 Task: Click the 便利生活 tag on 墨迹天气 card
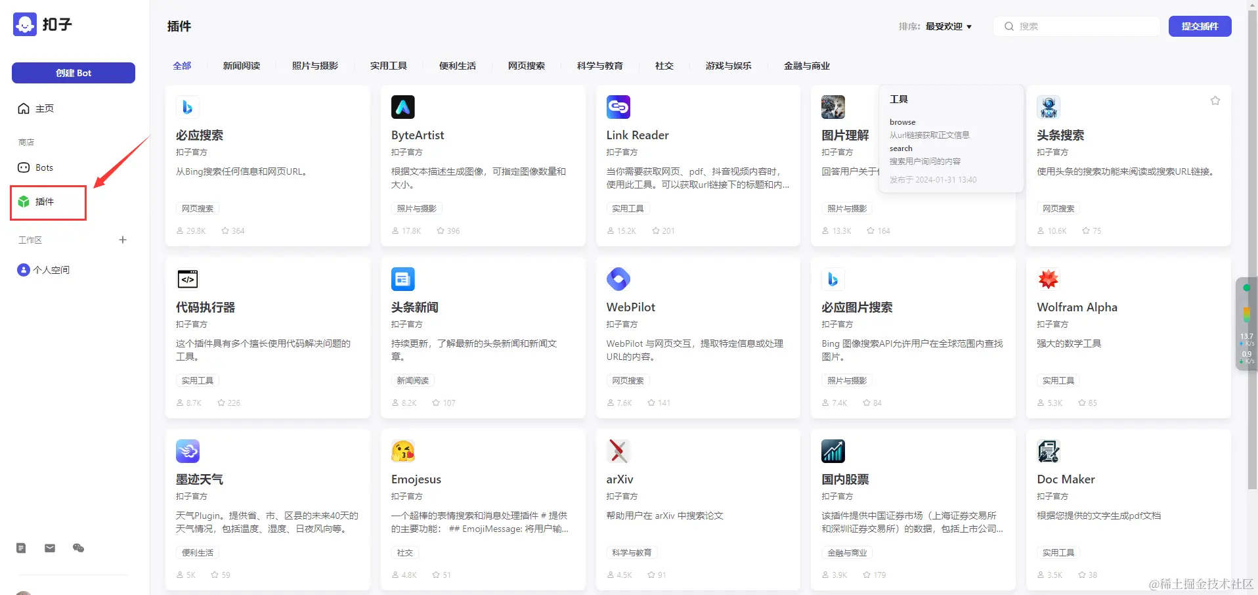pyautogui.click(x=198, y=553)
